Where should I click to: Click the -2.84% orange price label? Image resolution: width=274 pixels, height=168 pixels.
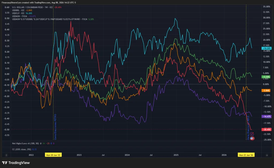266,91
